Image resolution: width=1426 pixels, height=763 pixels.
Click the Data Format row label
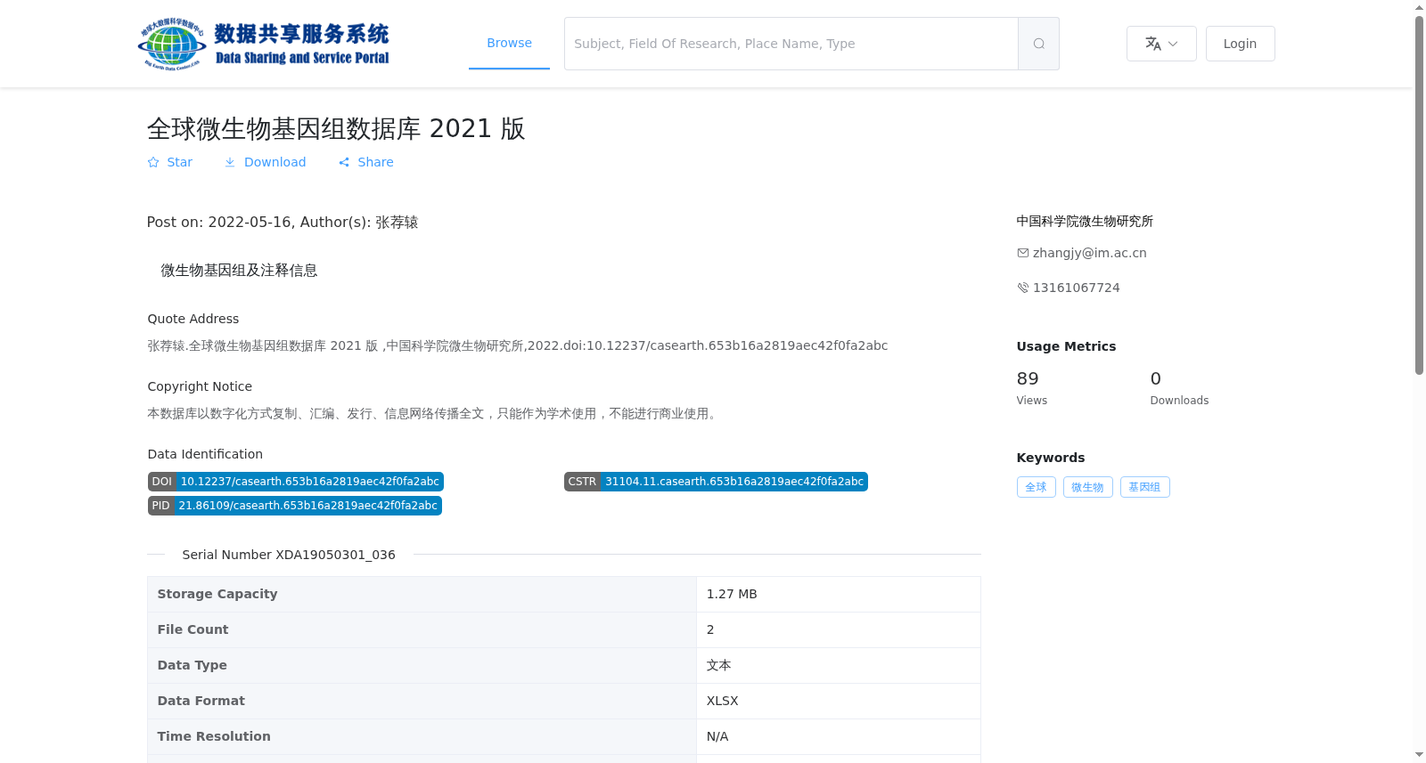pos(201,701)
